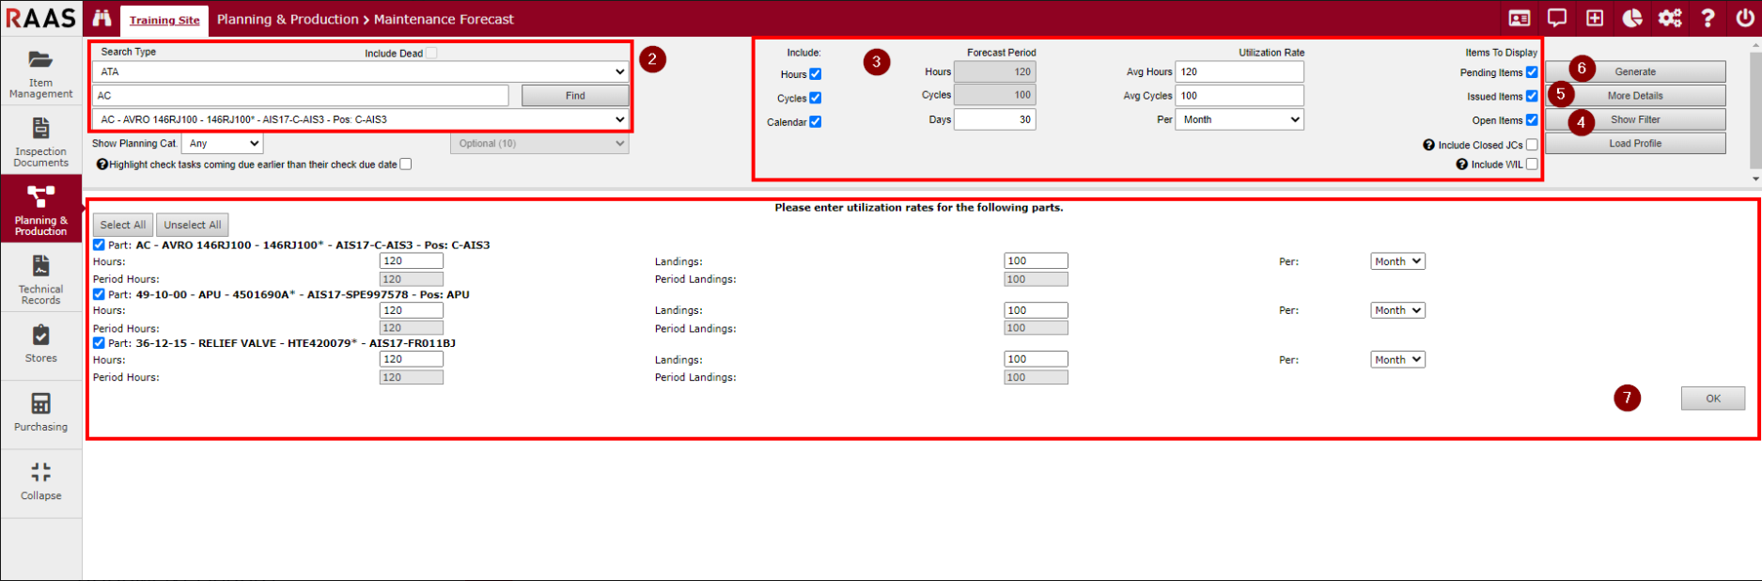This screenshot has width=1762, height=581.
Task: Open settings gears icon
Action: (1670, 19)
